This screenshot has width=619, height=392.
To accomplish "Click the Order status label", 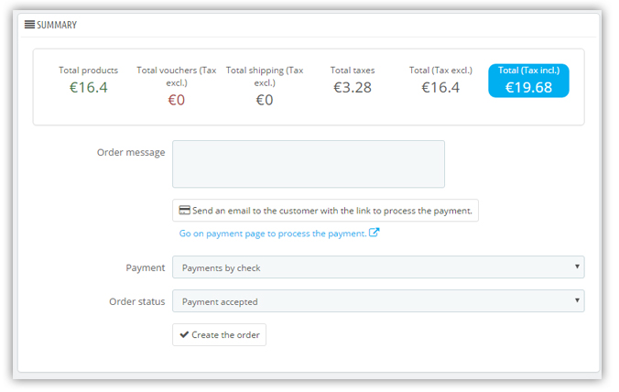I will tap(137, 301).
